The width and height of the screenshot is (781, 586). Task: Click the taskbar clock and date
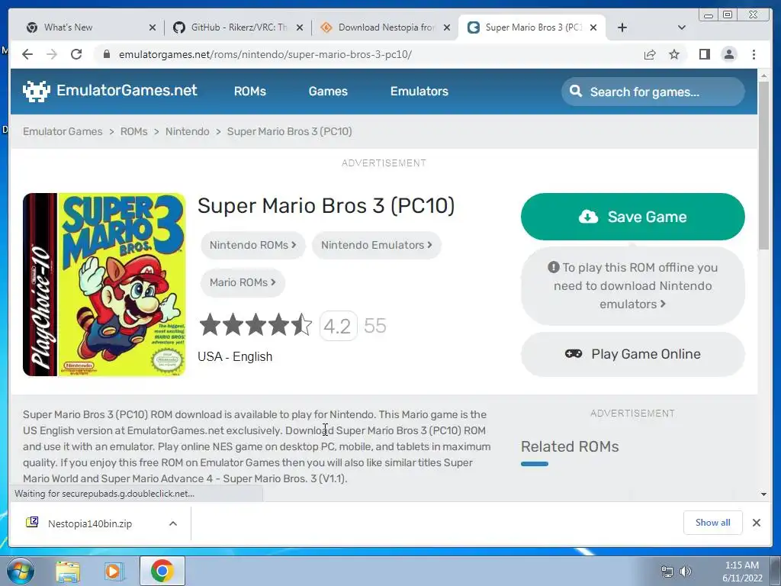pyautogui.click(x=742, y=572)
